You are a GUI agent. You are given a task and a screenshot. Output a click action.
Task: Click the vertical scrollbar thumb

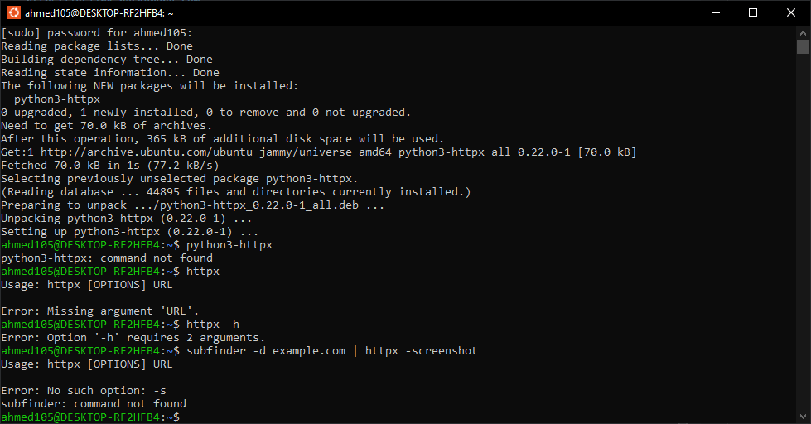803,46
